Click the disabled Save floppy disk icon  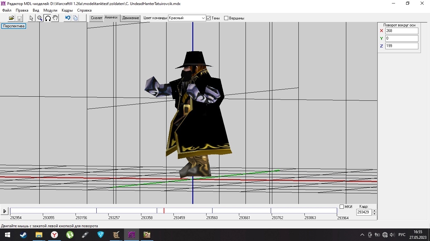(x=19, y=18)
